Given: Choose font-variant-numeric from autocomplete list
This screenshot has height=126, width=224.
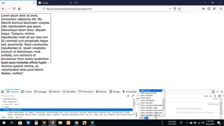Looking at the screenshot, I should [150, 115].
